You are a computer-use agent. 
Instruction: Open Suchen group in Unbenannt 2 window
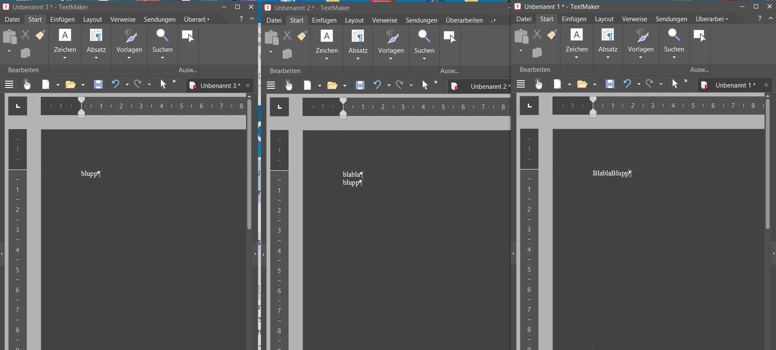pos(424,45)
